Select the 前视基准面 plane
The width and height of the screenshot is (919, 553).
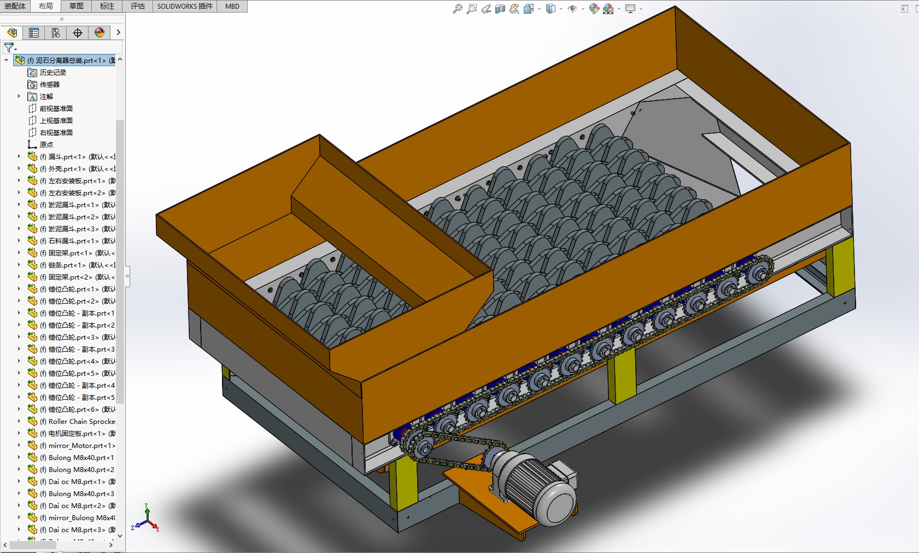point(56,108)
